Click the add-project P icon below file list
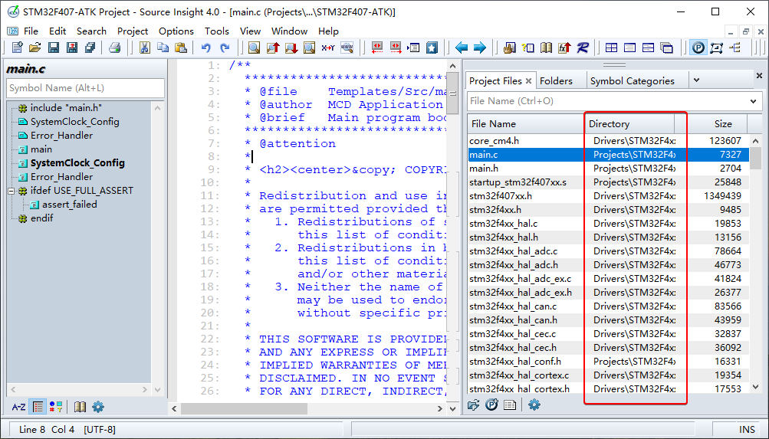This screenshot has height=439, width=769. click(x=492, y=405)
